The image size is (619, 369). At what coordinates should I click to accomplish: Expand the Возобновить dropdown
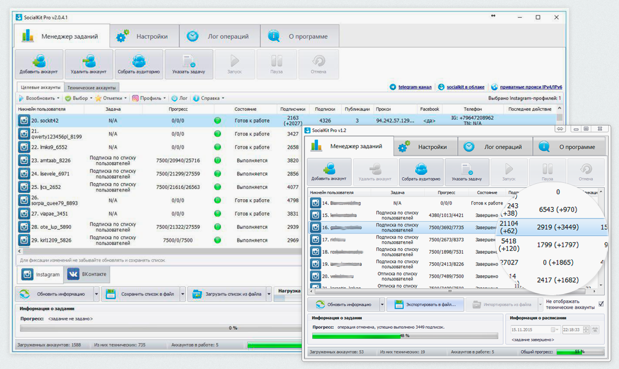pyautogui.click(x=58, y=98)
